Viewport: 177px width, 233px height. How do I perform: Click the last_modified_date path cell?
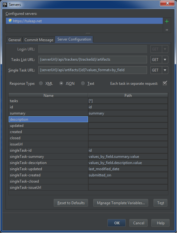click(x=128, y=169)
